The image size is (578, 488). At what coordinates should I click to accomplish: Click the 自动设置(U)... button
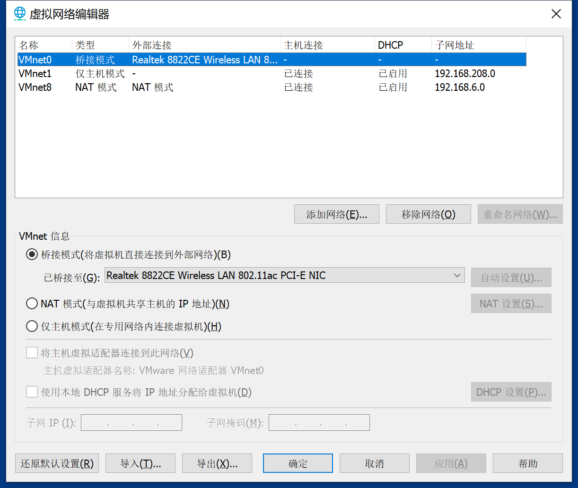(511, 278)
